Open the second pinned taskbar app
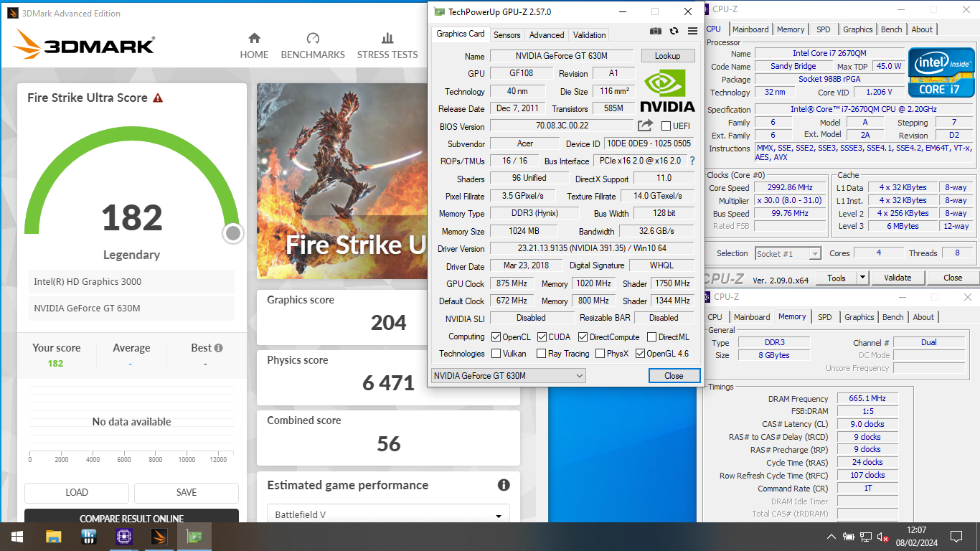The height and width of the screenshot is (551, 980). click(x=89, y=537)
